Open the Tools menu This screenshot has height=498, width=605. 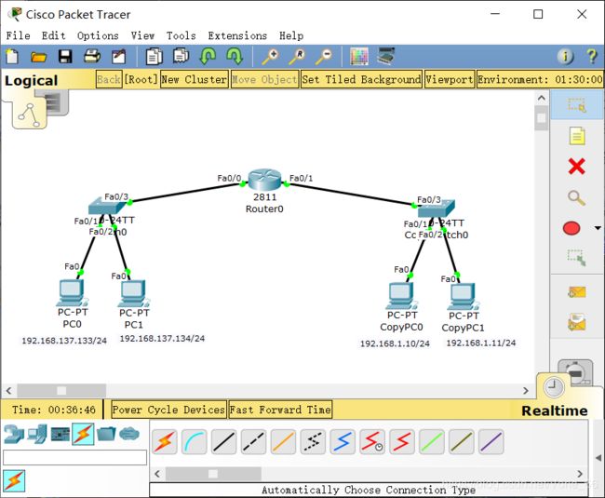point(181,35)
